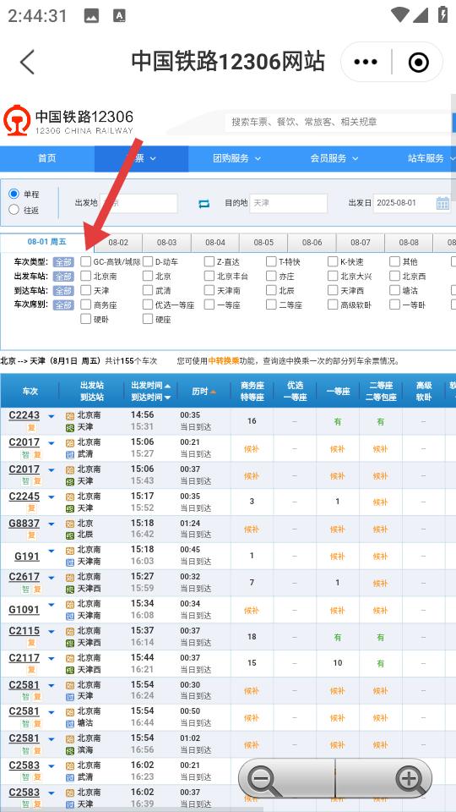Open keyboard input notification status icon
This screenshot has height=812, width=456.
[x=119, y=15]
